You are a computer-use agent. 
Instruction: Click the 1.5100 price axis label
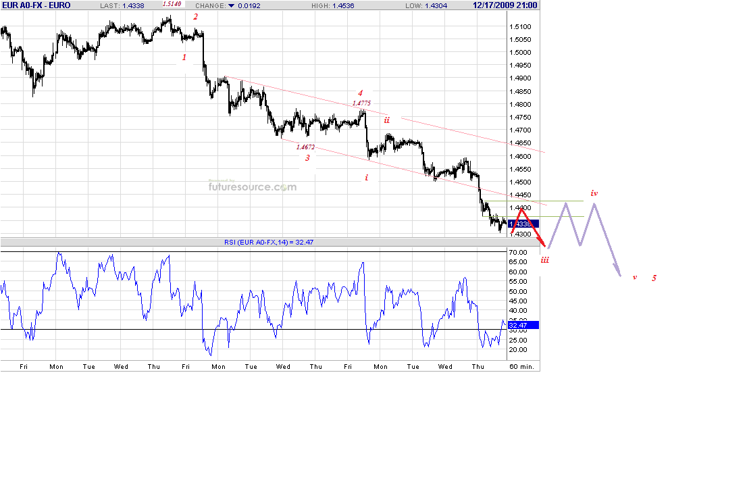pyautogui.click(x=520, y=26)
